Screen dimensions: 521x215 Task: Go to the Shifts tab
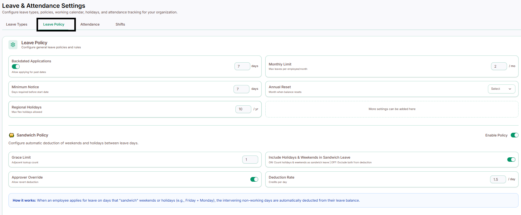click(120, 24)
